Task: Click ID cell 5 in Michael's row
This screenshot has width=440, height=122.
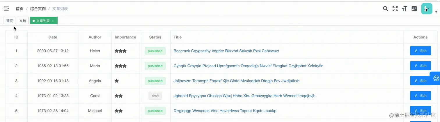Action: pyautogui.click(x=16, y=111)
